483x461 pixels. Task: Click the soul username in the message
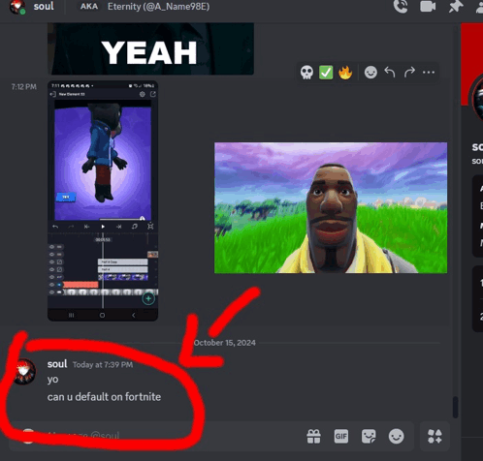click(57, 364)
